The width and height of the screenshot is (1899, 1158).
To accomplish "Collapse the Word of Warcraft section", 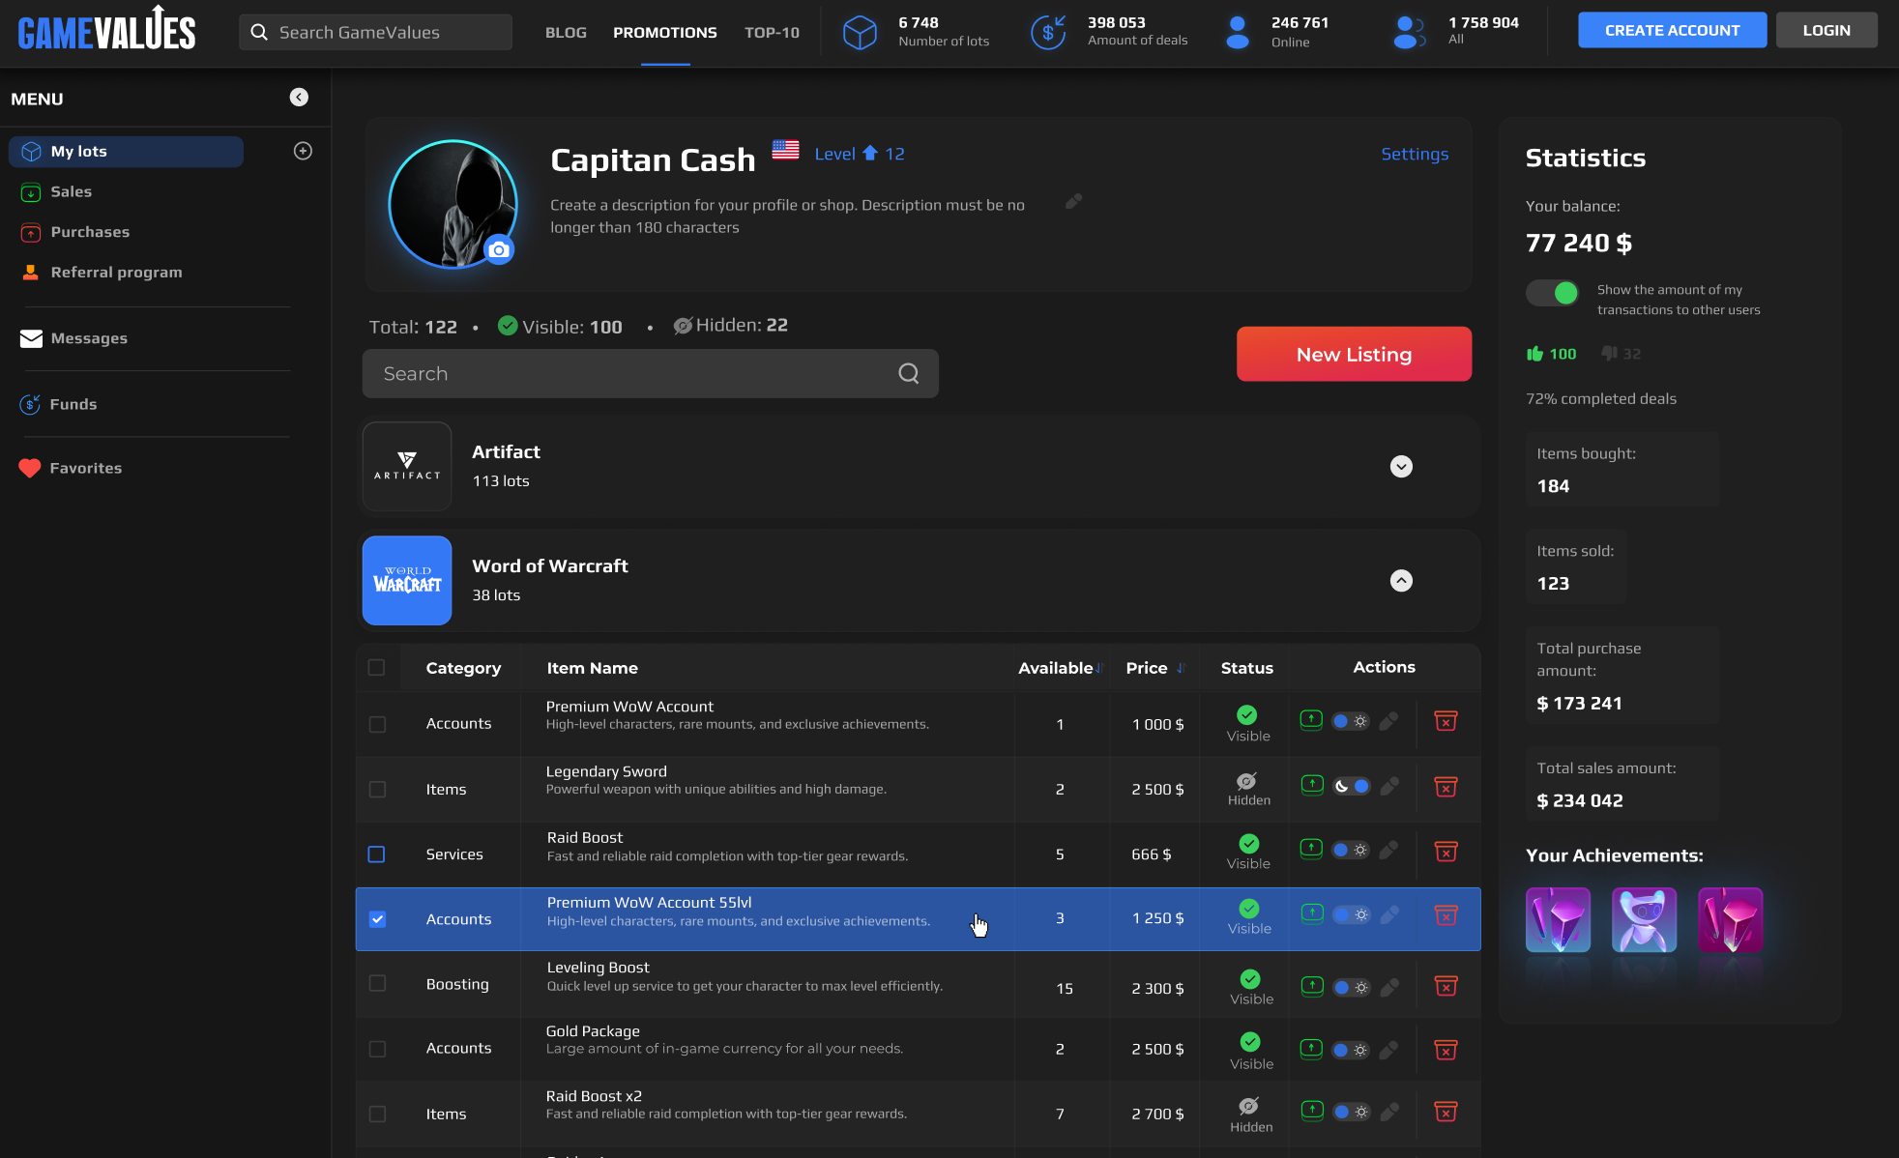I will point(1401,581).
